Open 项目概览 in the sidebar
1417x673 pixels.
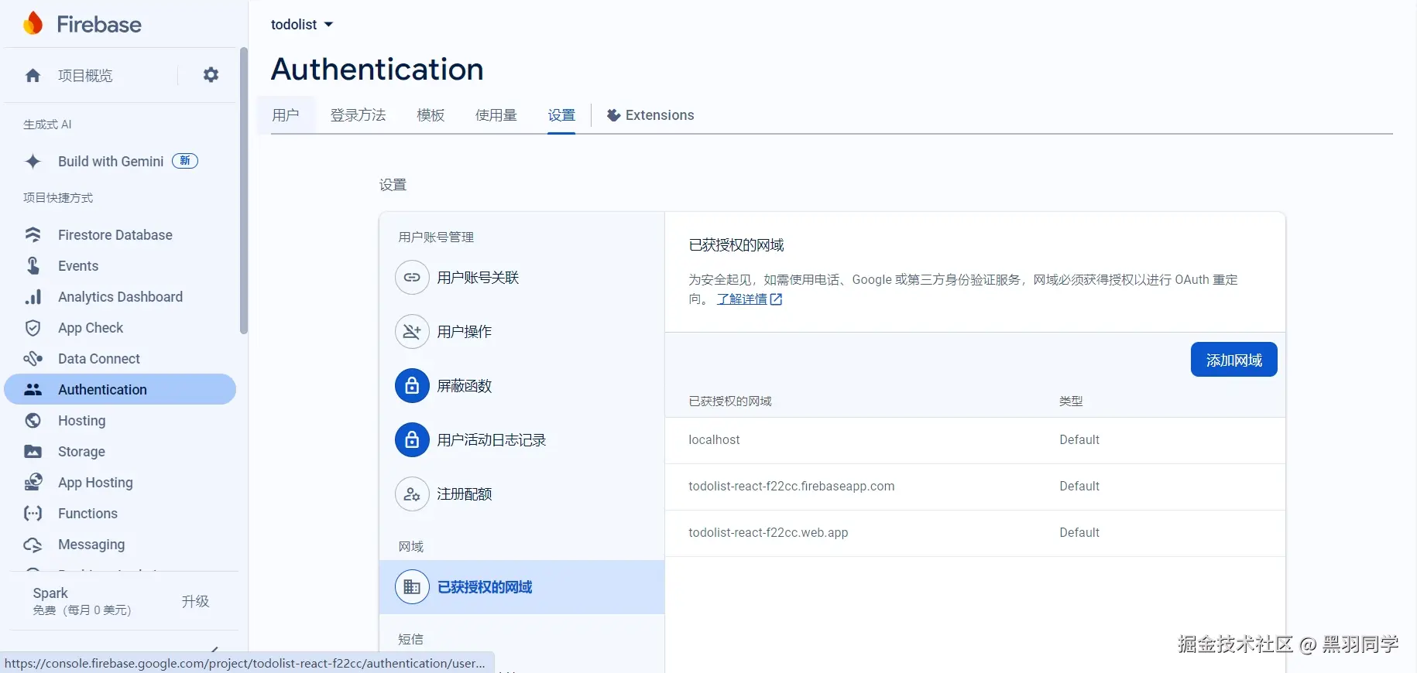coord(85,75)
